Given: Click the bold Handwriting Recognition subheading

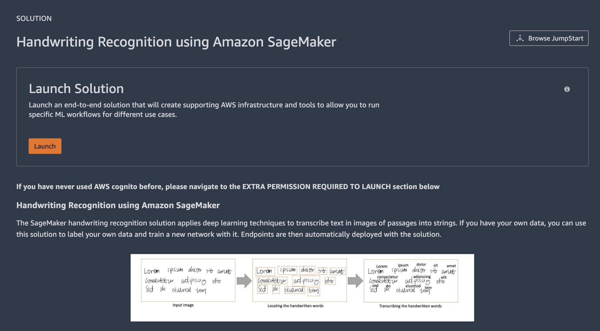Looking at the screenshot, I should click(118, 205).
